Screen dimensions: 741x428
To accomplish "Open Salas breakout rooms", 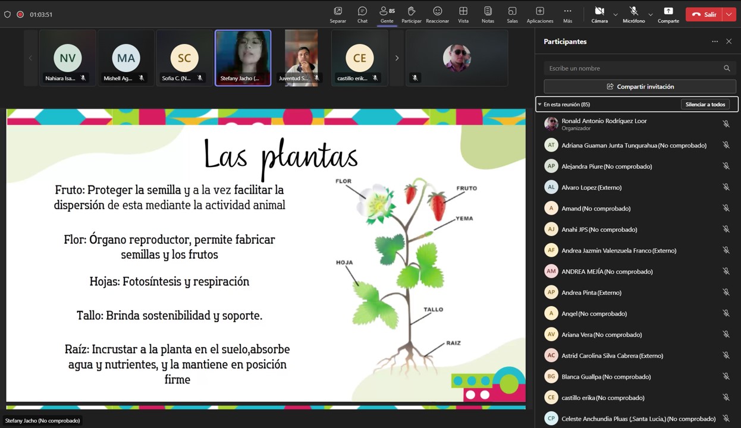I will (512, 14).
